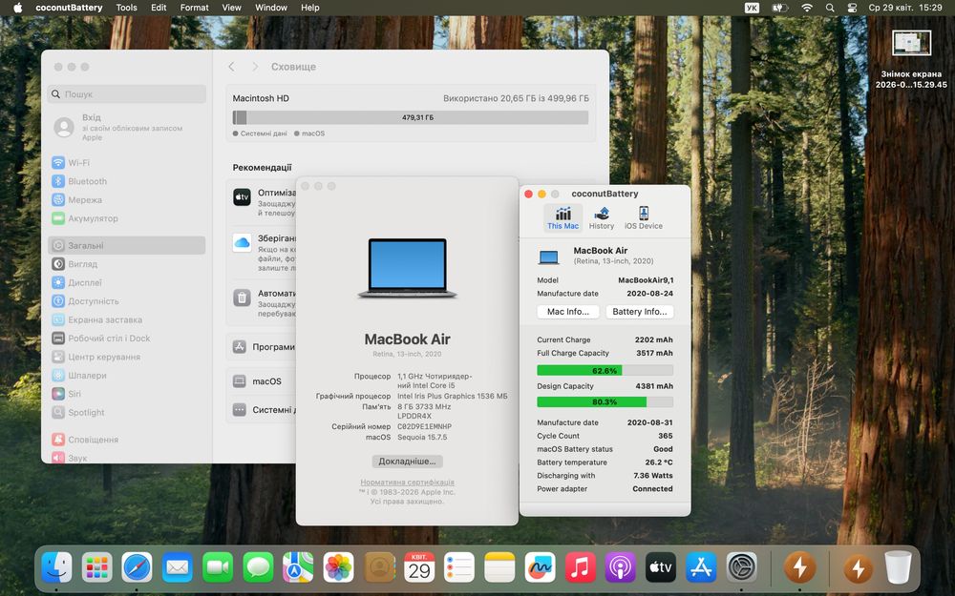Image resolution: width=955 pixels, height=596 pixels.
Task: Open the Нормативна сертифікація link
Action: click(407, 483)
